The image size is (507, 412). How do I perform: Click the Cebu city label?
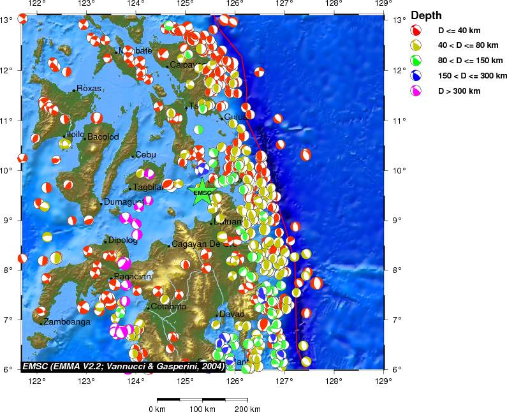[146, 155]
